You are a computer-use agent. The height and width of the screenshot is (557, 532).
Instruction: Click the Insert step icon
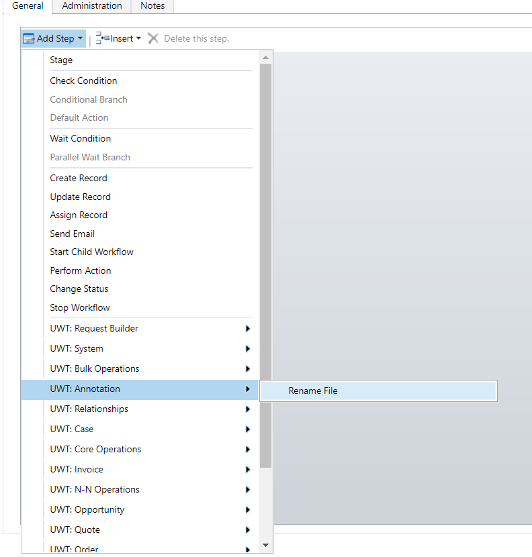pos(102,38)
